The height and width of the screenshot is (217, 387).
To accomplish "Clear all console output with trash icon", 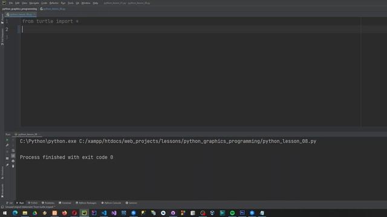I will click(x=13, y=166).
